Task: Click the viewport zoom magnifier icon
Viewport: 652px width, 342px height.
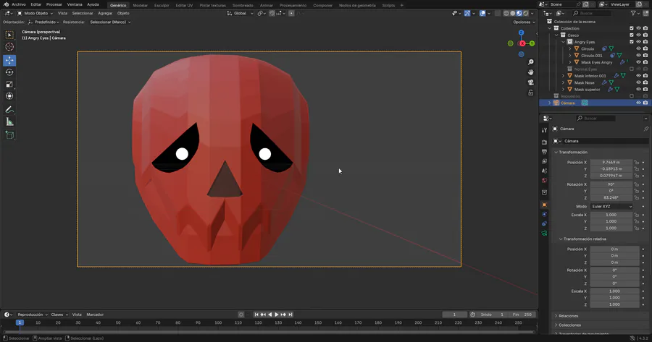Action: tap(530, 62)
